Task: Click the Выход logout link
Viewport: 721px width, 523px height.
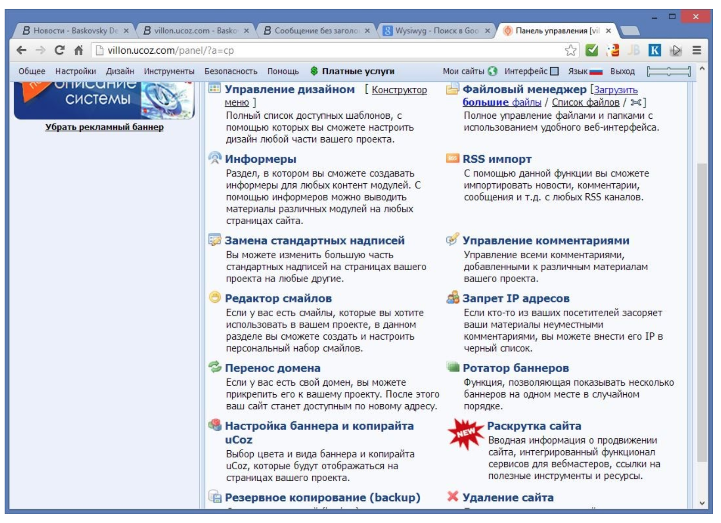Action: (x=622, y=71)
